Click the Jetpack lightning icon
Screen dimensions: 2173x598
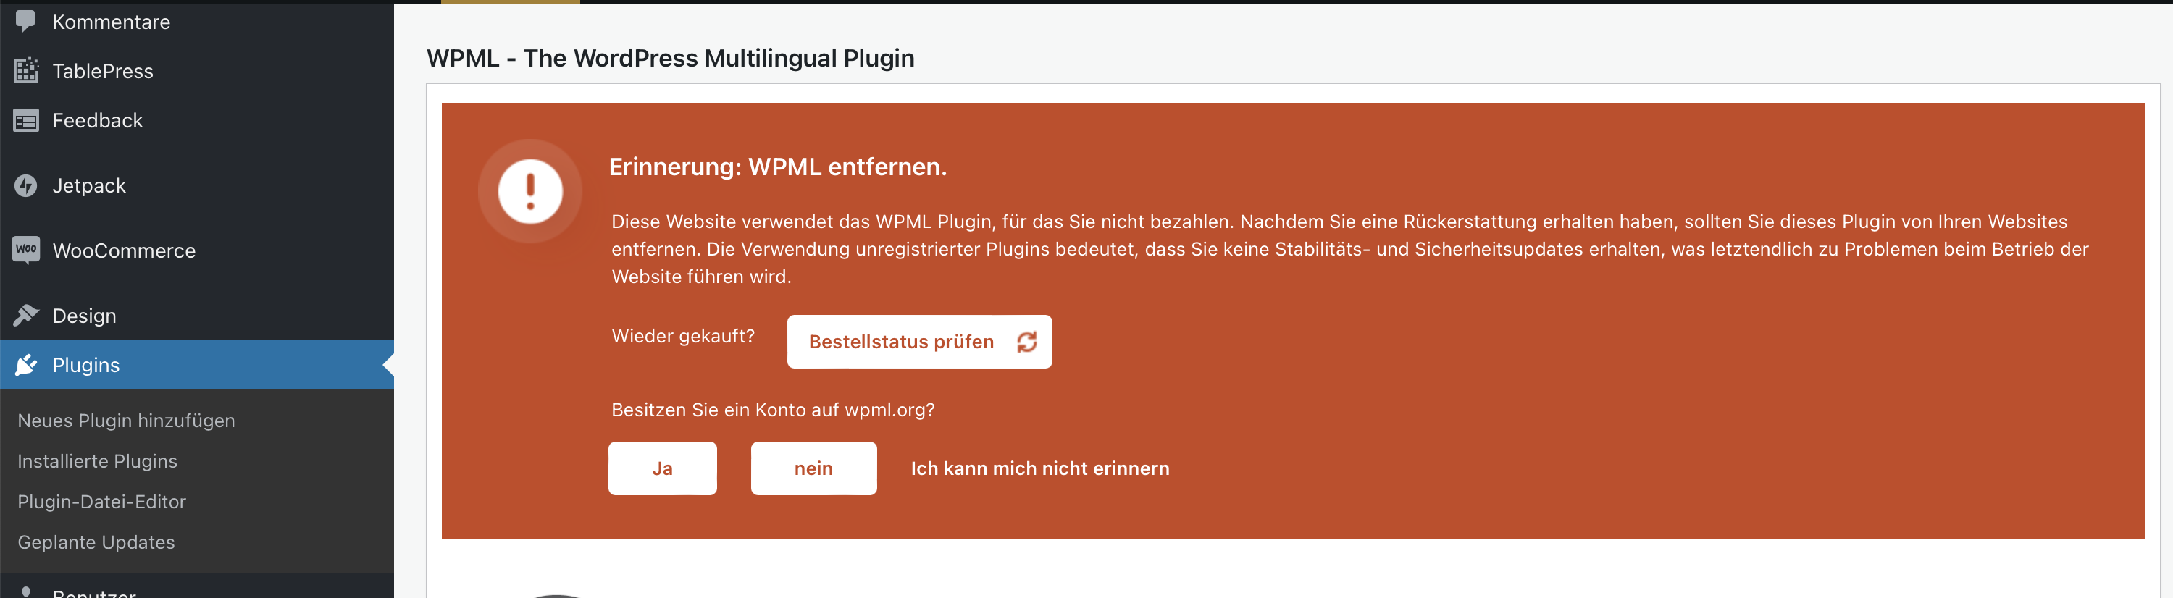tap(26, 185)
